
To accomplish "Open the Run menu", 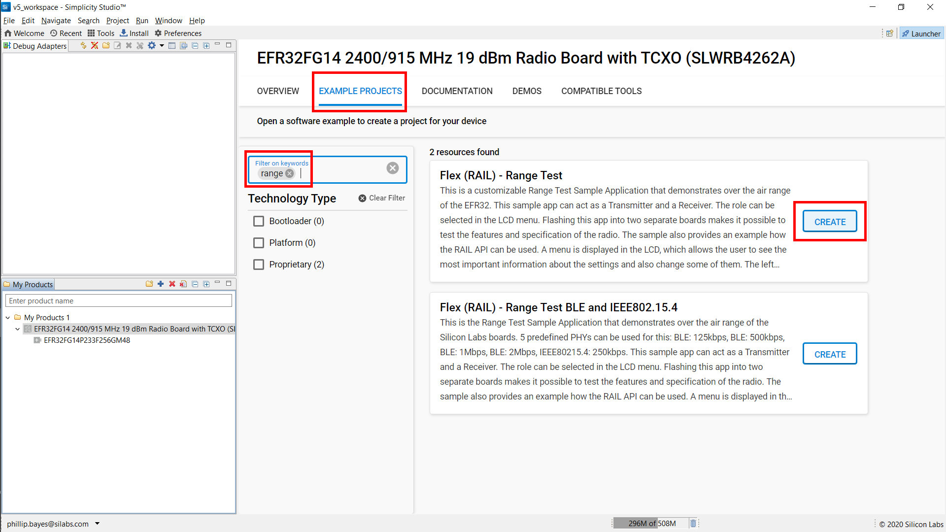I will 142,21.
